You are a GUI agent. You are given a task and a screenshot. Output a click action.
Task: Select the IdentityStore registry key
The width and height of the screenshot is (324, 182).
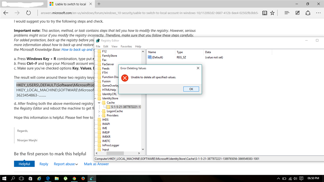click(x=110, y=98)
